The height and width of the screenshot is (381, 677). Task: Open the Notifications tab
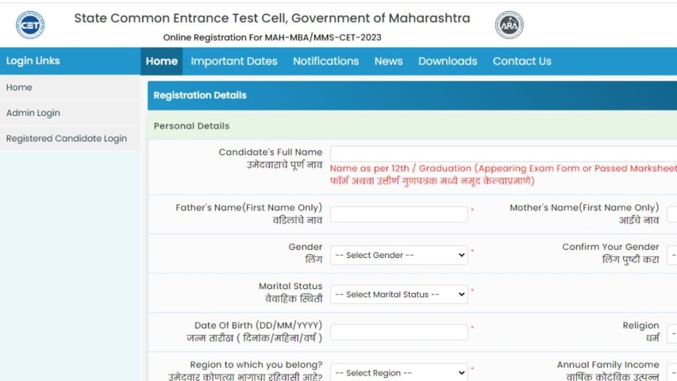point(325,61)
